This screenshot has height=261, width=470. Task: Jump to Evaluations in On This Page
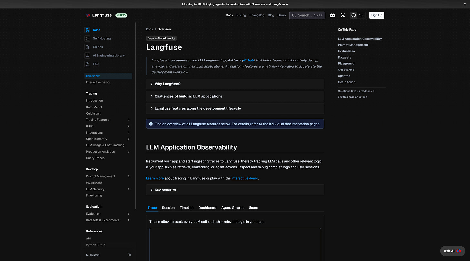click(346, 51)
